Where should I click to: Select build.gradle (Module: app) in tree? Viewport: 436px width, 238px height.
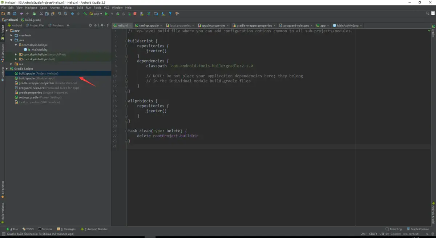coord(36,78)
